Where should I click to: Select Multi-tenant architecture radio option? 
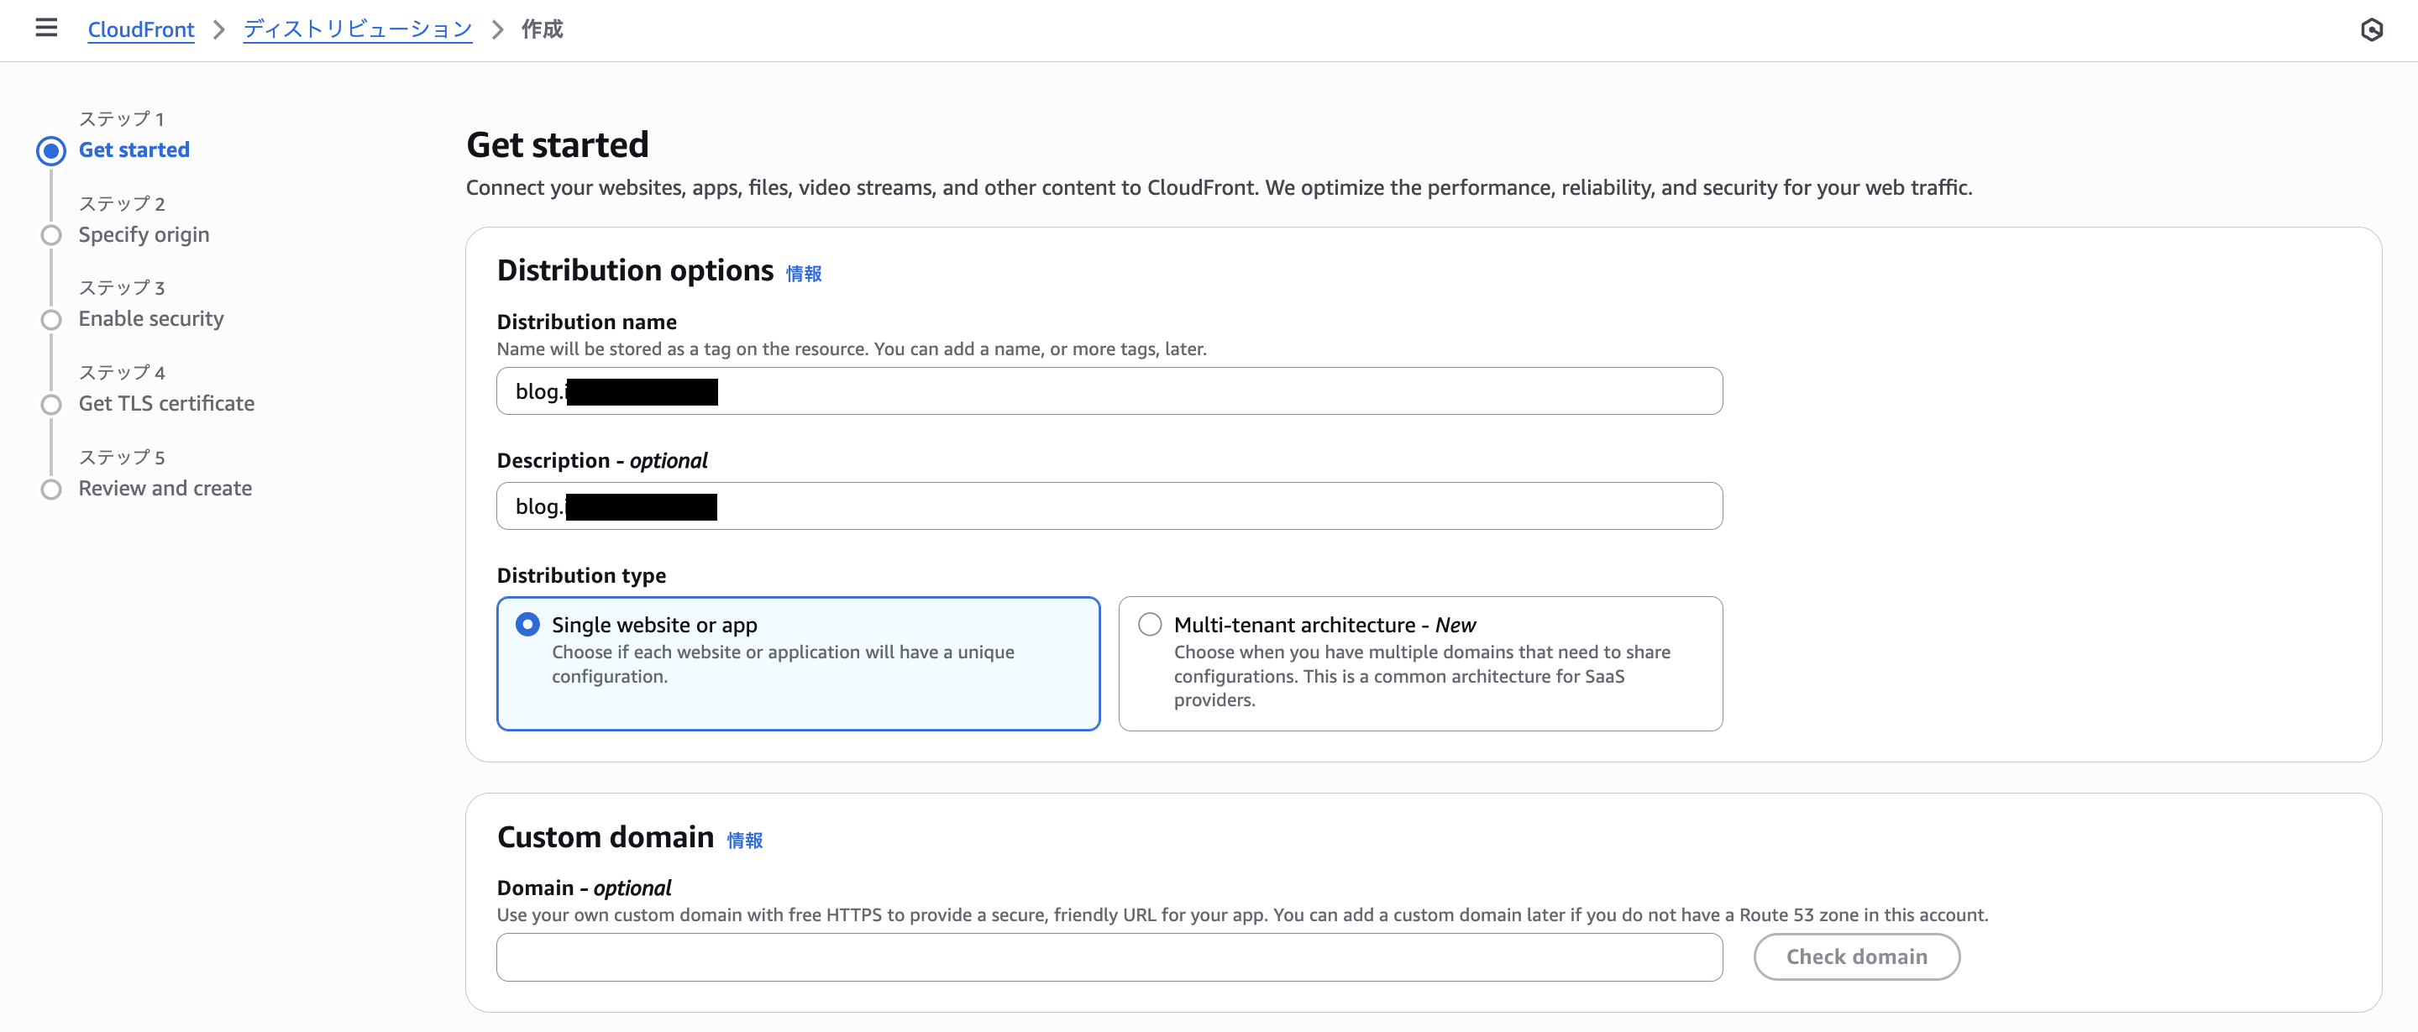coord(1150,625)
